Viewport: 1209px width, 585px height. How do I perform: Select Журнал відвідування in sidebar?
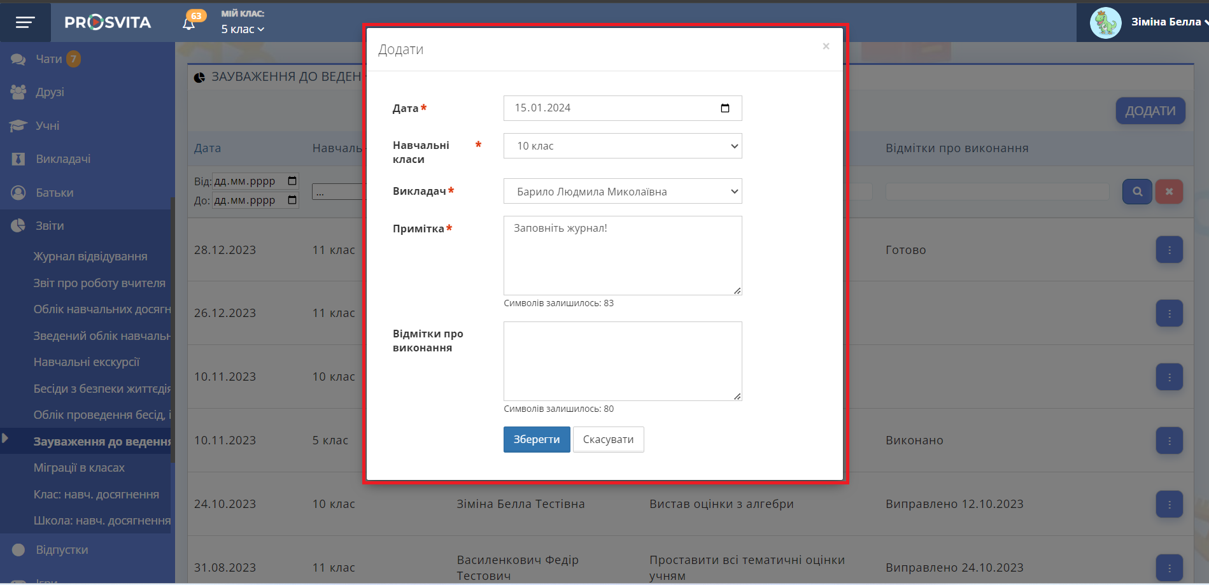click(x=90, y=257)
